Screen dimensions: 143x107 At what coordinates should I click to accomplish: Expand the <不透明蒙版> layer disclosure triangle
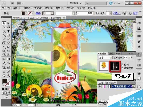(107, 86)
